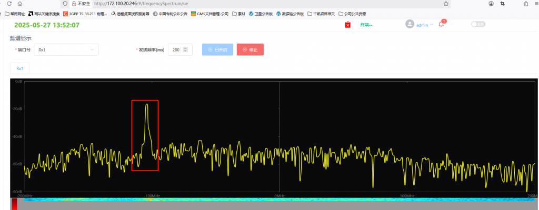Screen dimensions: 539x210
Task: Click the grey admin avatar icon
Action: point(410,24)
